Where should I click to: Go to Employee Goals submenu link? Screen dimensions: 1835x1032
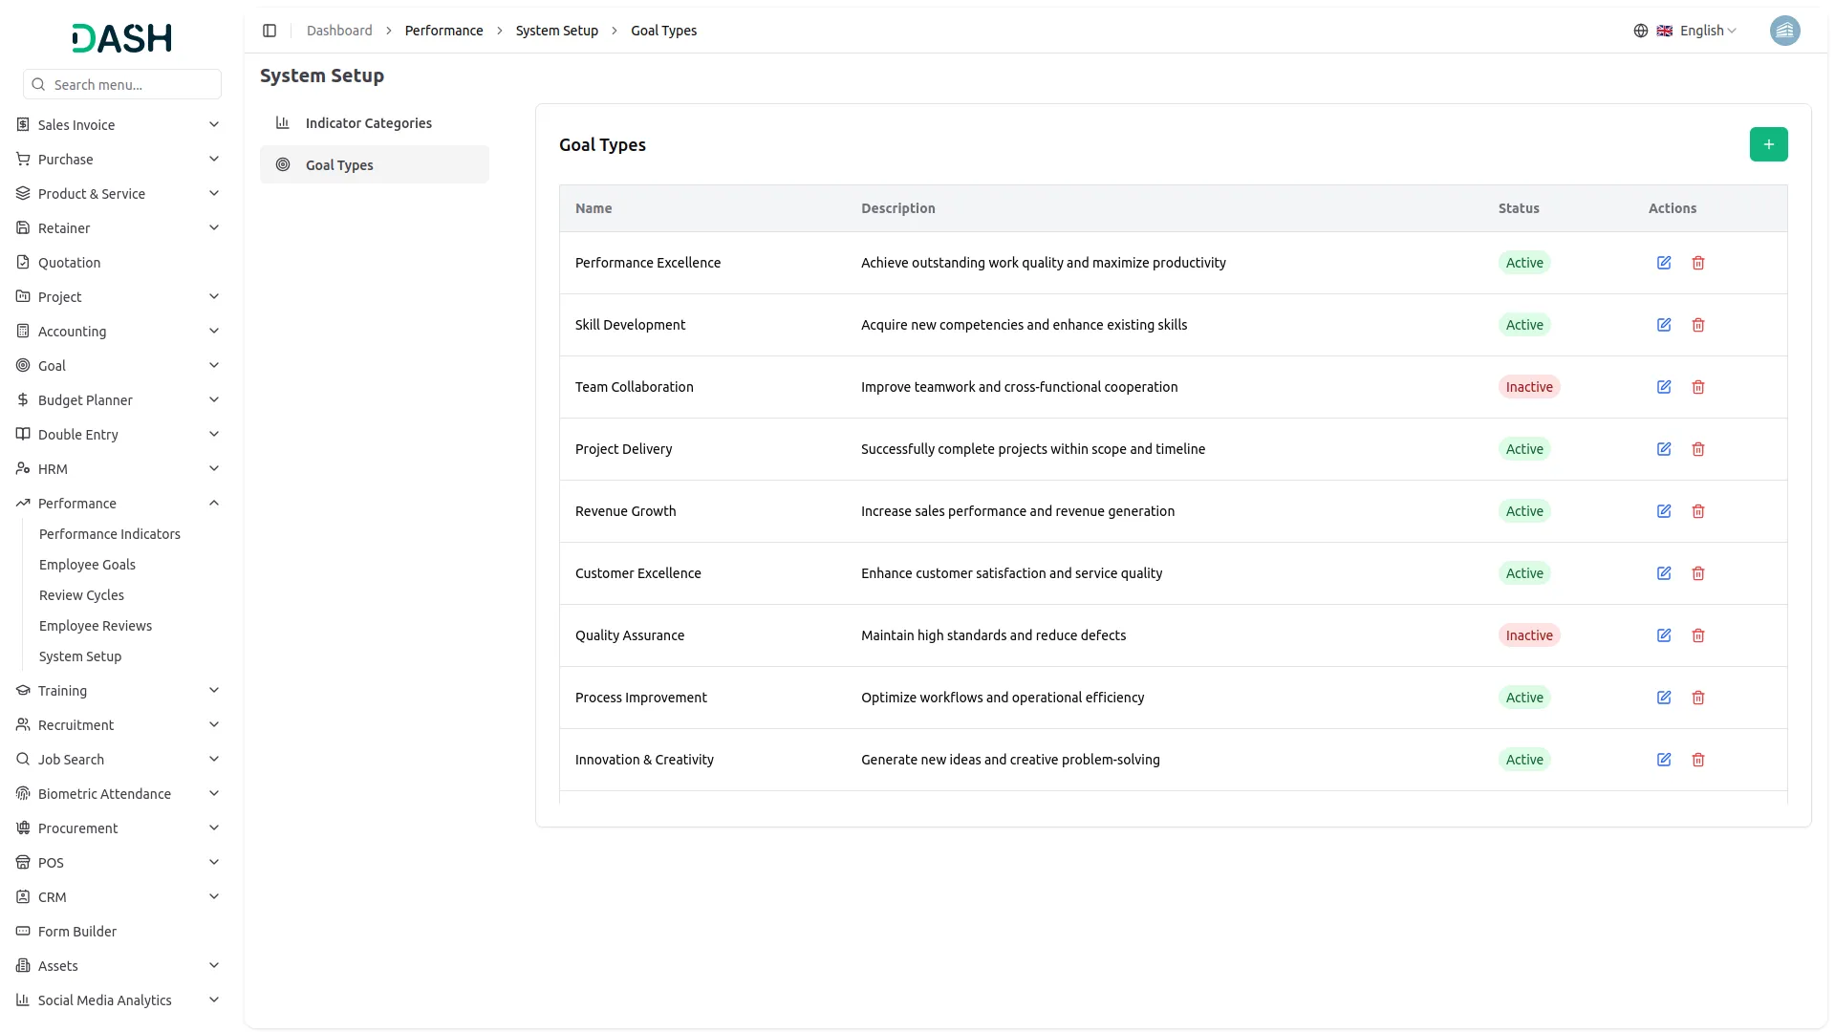(87, 565)
